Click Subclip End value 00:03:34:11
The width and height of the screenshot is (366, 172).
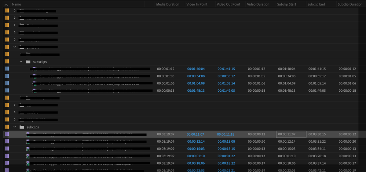click(317, 149)
